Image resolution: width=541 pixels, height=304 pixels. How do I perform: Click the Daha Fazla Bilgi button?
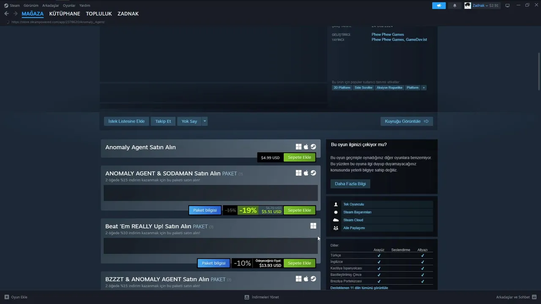(x=350, y=184)
